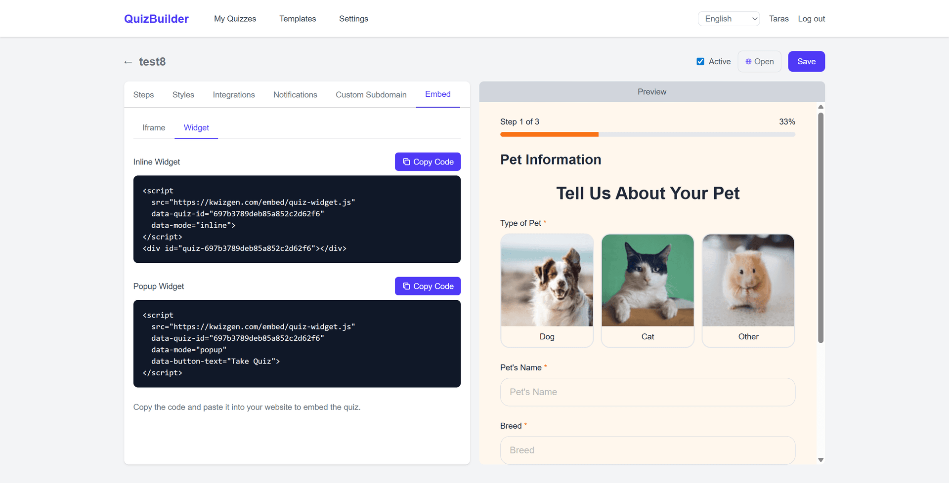Click the preview scrollbar up arrow

coord(821,107)
